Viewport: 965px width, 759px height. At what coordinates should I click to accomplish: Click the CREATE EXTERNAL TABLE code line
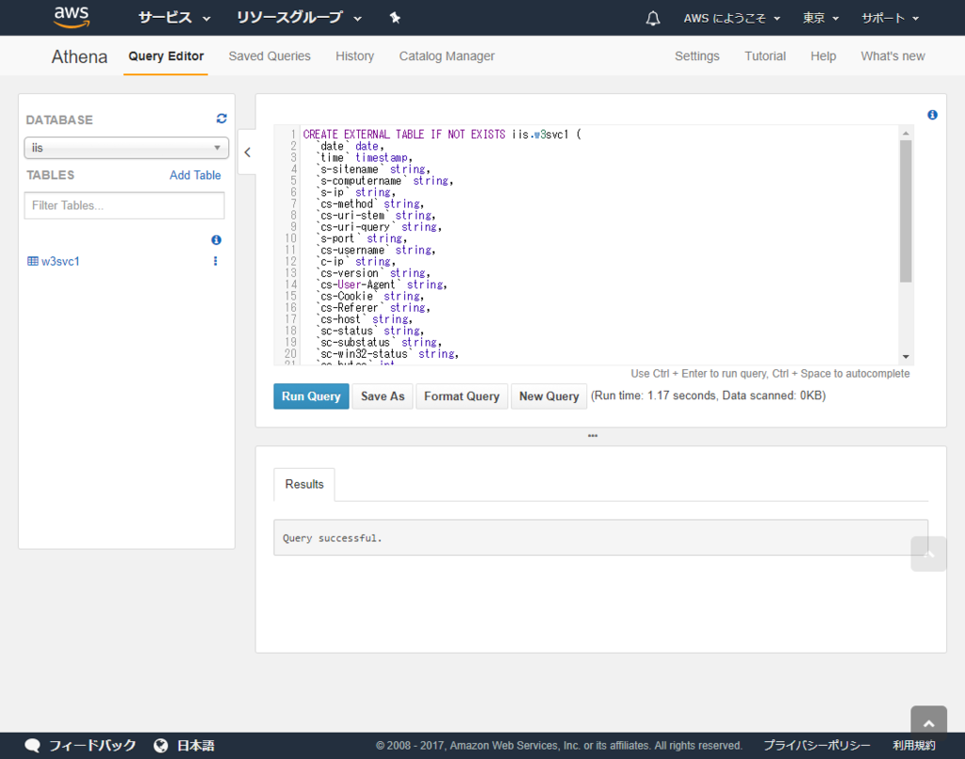pos(442,134)
